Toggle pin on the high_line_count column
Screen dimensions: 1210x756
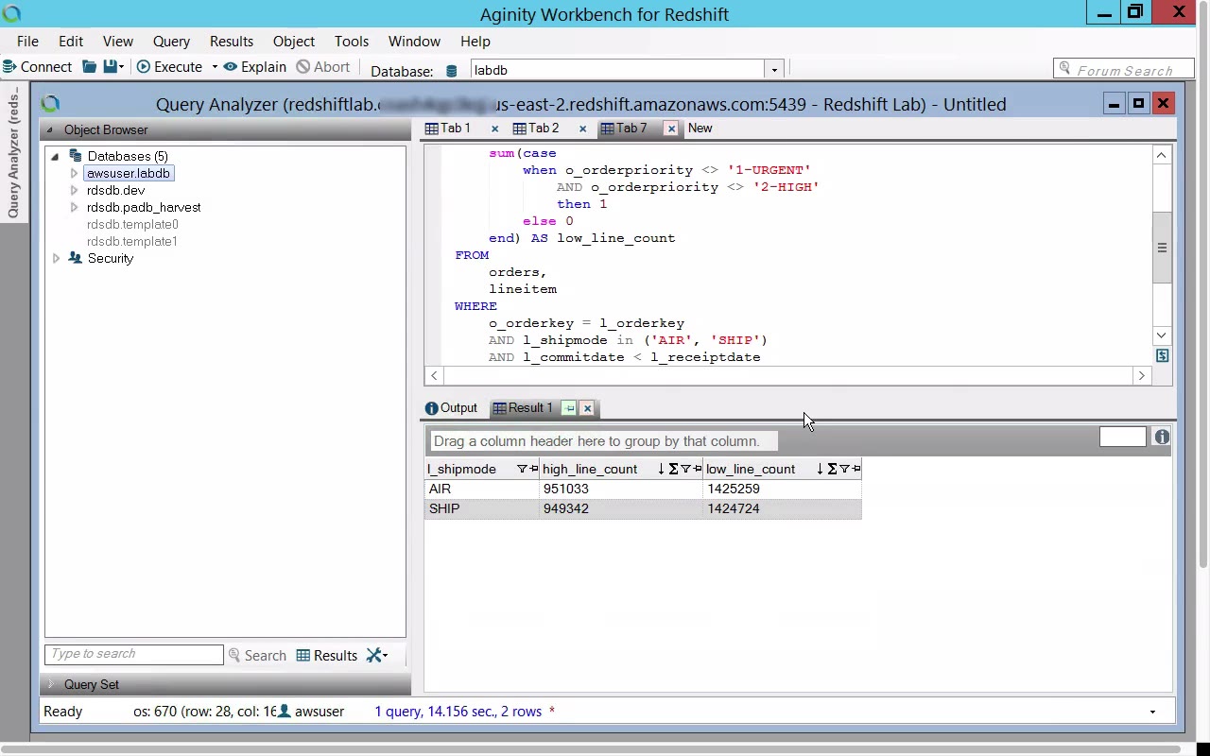point(698,469)
